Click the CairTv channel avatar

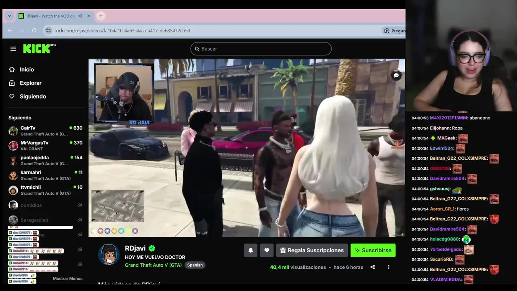click(13, 131)
